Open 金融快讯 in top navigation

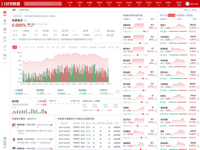99,4
